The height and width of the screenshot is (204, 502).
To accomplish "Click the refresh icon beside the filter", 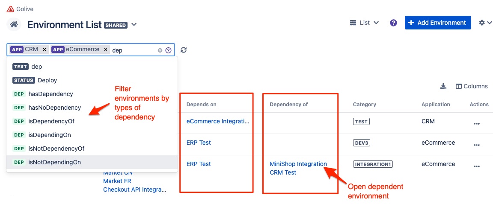I will tap(184, 50).
